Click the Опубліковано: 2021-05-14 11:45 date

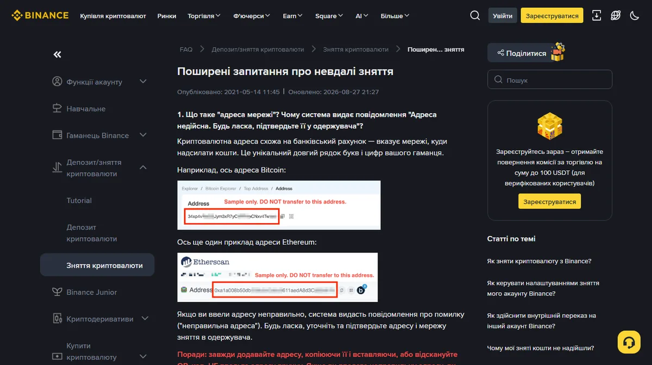pos(229,92)
